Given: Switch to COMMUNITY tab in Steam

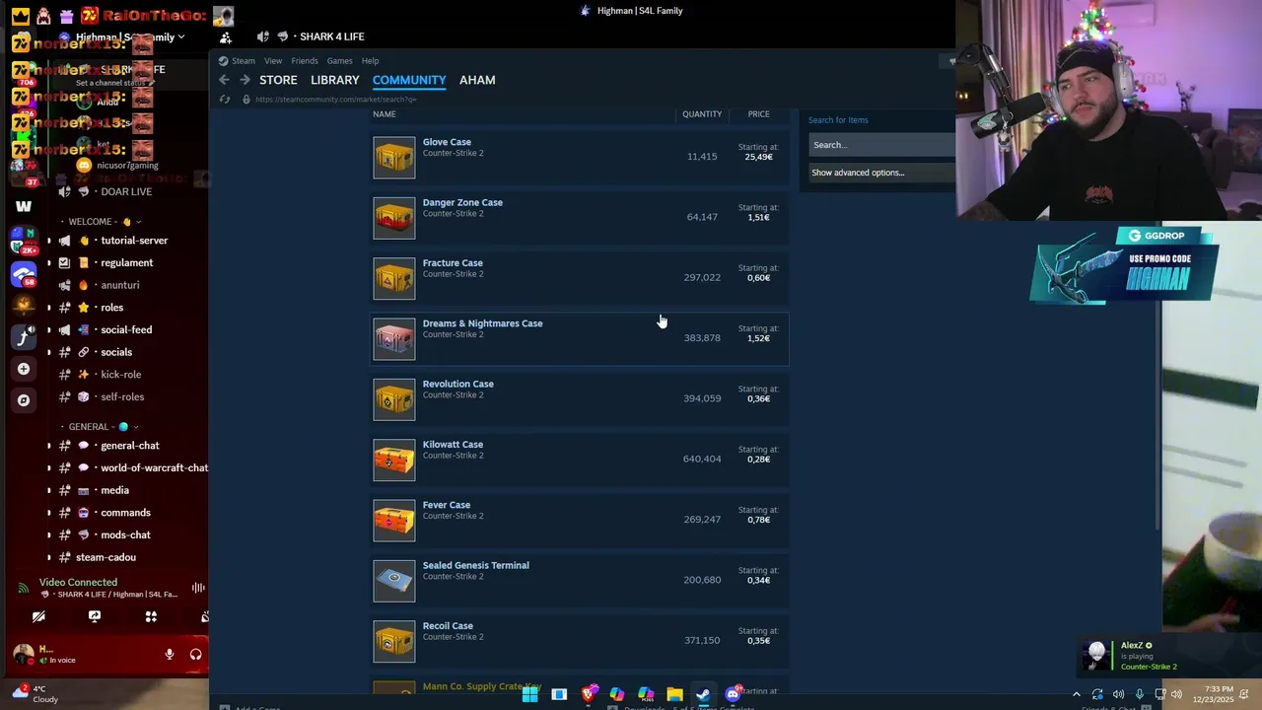Looking at the screenshot, I should (x=409, y=80).
